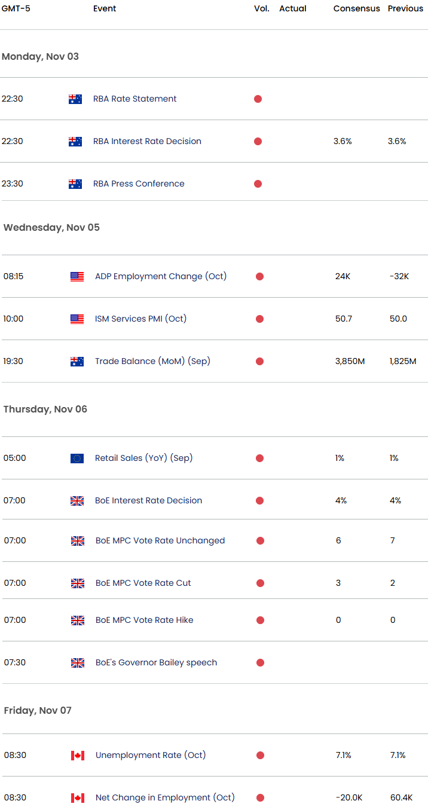Viewport: 428px width, 810px height.
Task: Open the ISM Services PMI (Oct) event
Action: 141,319
